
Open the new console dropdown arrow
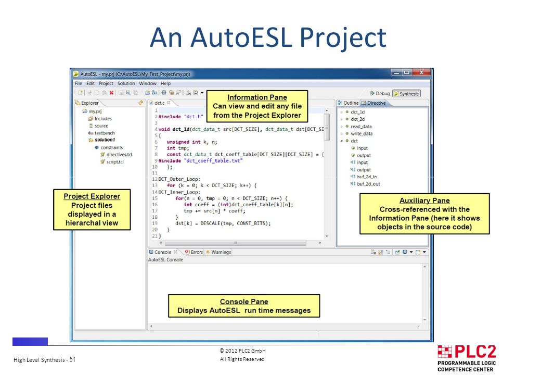click(x=424, y=252)
